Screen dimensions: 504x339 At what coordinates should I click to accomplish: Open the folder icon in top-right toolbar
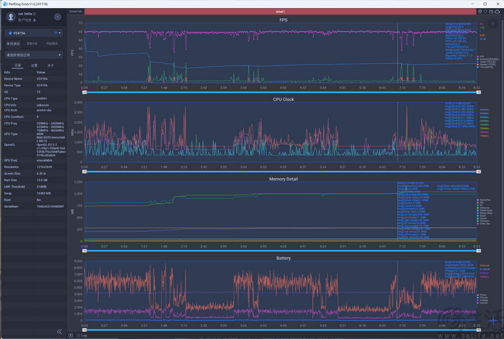[x=491, y=11]
